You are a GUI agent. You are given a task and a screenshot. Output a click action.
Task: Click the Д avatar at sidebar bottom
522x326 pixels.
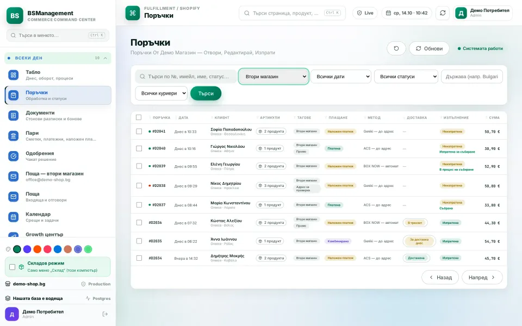(x=12, y=314)
